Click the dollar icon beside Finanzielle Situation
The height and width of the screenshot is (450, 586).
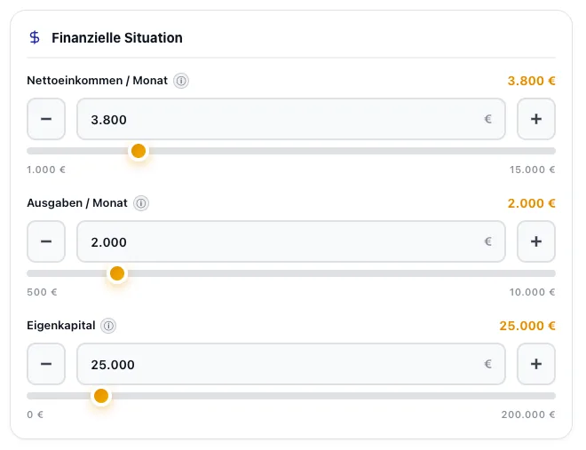point(35,38)
